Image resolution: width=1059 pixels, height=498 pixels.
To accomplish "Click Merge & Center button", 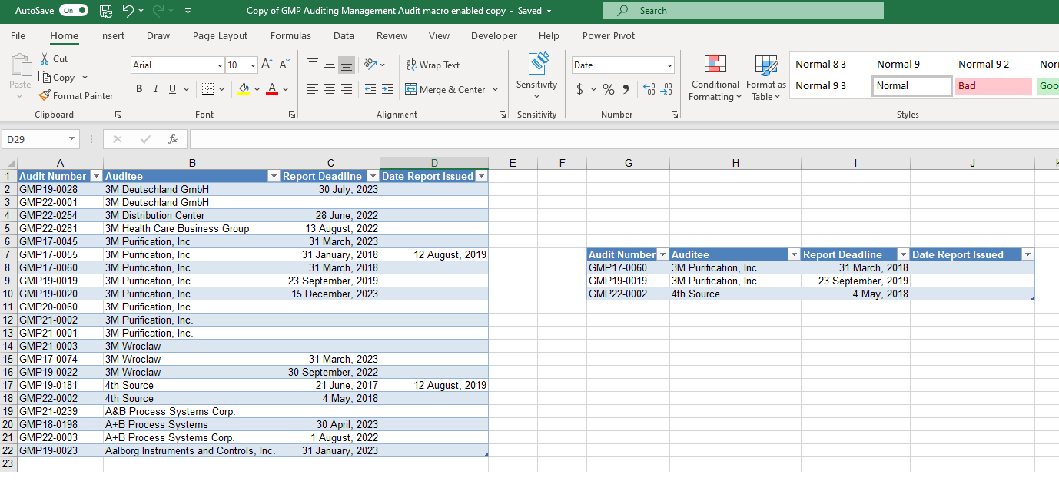I will click(x=446, y=89).
